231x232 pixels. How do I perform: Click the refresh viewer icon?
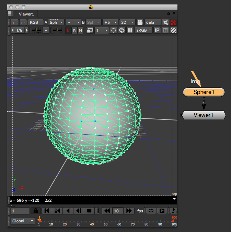pyautogui.click(x=122, y=31)
